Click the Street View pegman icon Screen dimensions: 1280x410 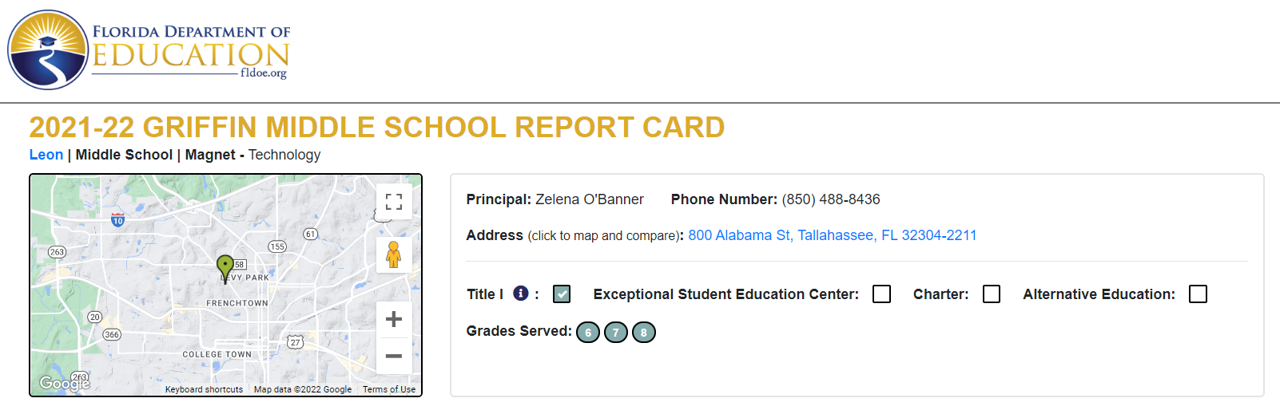click(x=394, y=254)
